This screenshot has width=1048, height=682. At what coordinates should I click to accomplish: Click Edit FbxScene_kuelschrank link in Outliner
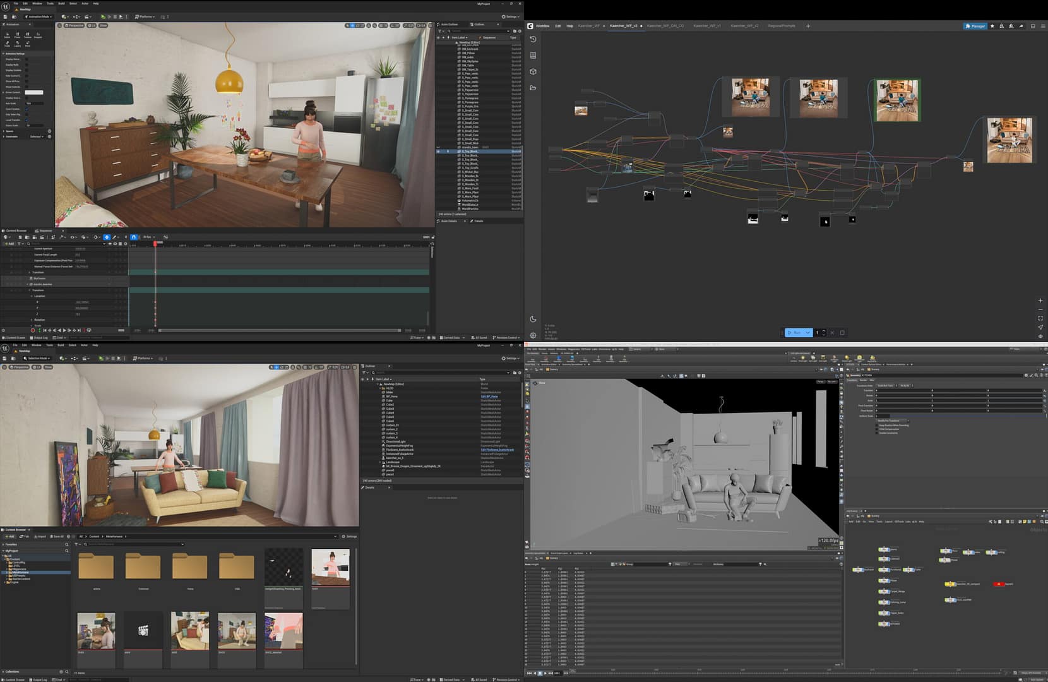[x=497, y=450]
